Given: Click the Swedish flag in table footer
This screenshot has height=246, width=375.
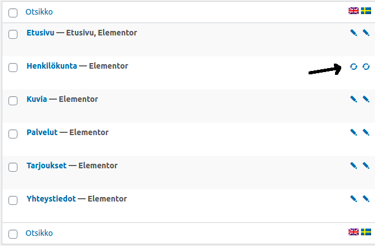Looking at the screenshot, I should coord(366,232).
